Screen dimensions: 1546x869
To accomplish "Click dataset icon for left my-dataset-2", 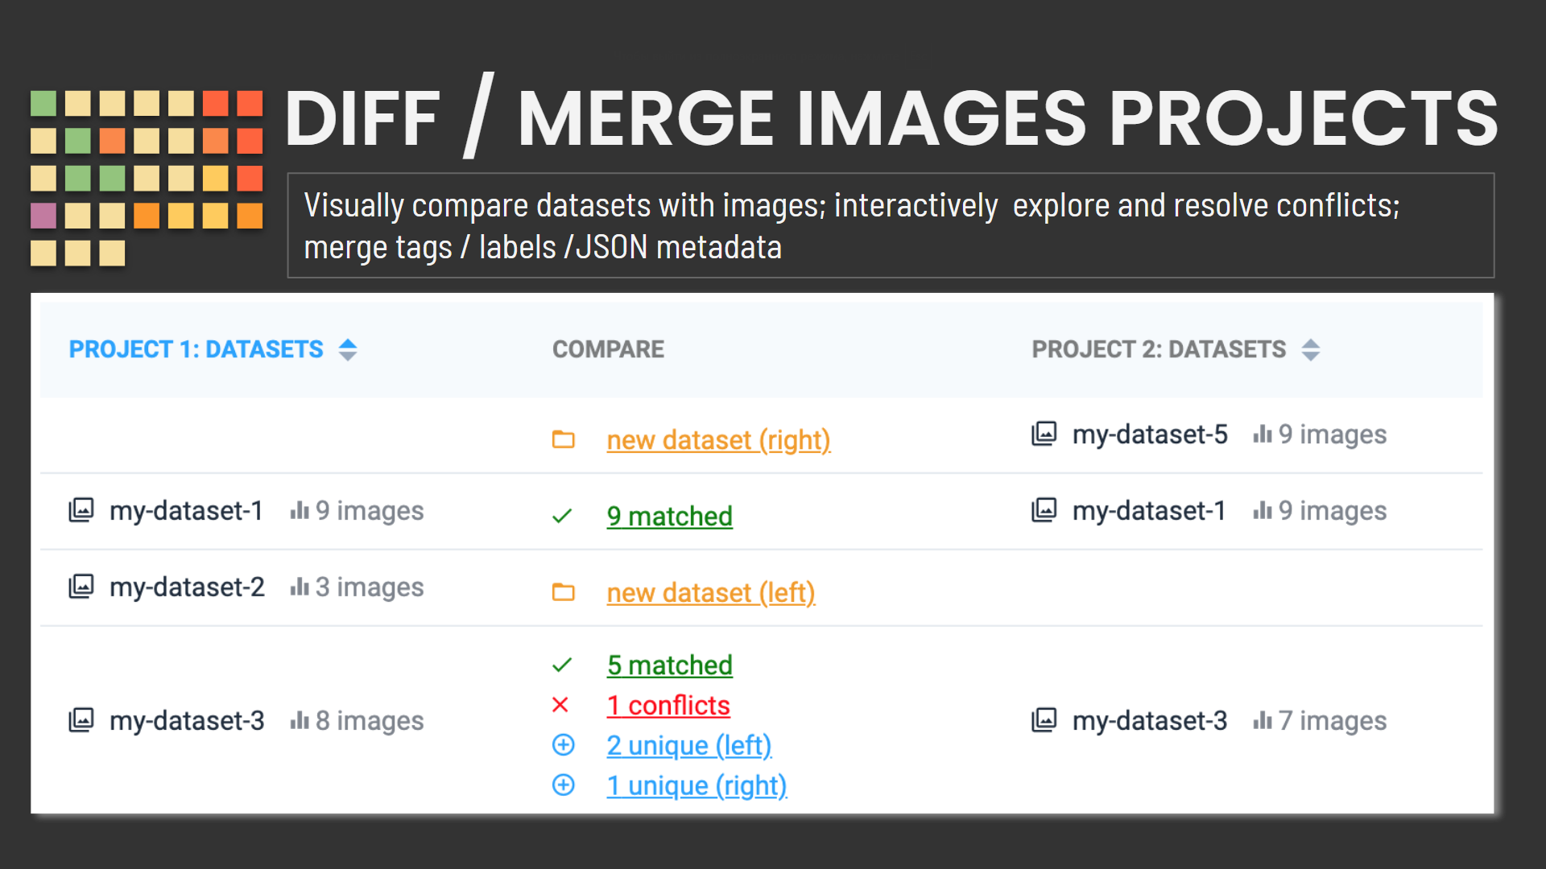I will point(81,587).
